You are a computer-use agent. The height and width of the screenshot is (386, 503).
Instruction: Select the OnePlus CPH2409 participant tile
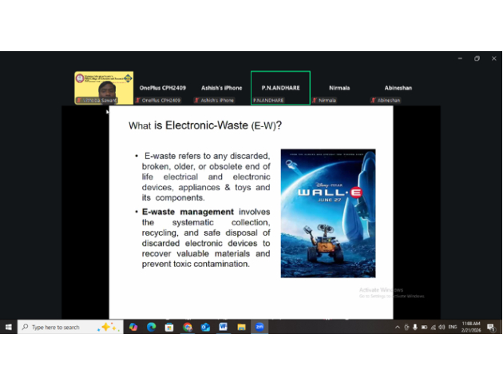[x=160, y=88]
